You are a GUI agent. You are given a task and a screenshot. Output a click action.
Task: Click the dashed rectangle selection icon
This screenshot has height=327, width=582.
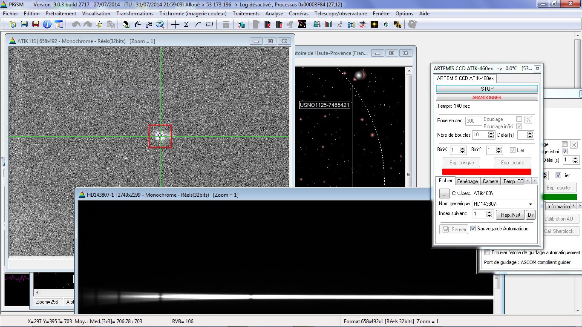pyautogui.click(x=209, y=24)
